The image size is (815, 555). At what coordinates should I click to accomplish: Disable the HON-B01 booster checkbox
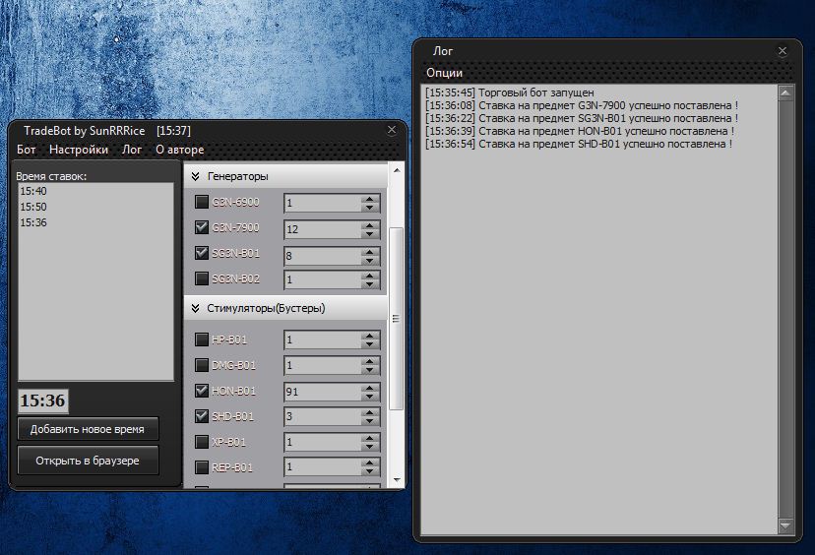pos(202,391)
